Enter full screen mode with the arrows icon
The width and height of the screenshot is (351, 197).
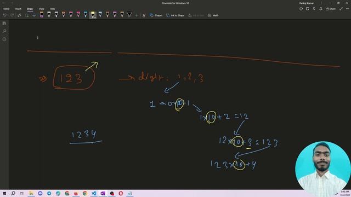click(x=341, y=9)
